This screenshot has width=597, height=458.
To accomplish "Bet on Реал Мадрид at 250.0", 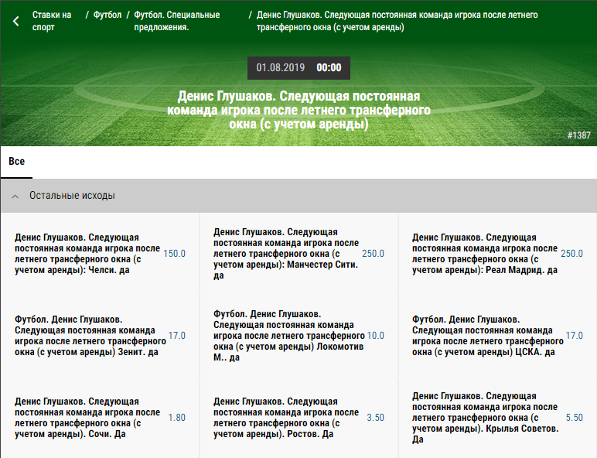I will [571, 254].
